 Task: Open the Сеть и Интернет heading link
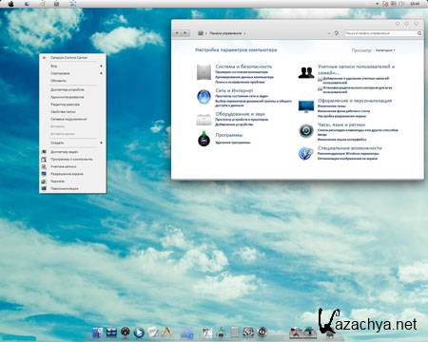point(234,90)
